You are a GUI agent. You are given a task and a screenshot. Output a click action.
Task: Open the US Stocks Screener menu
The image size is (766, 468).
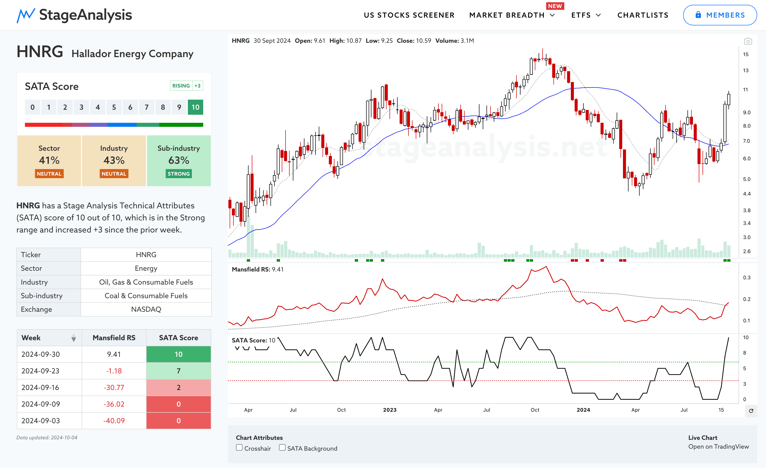409,15
